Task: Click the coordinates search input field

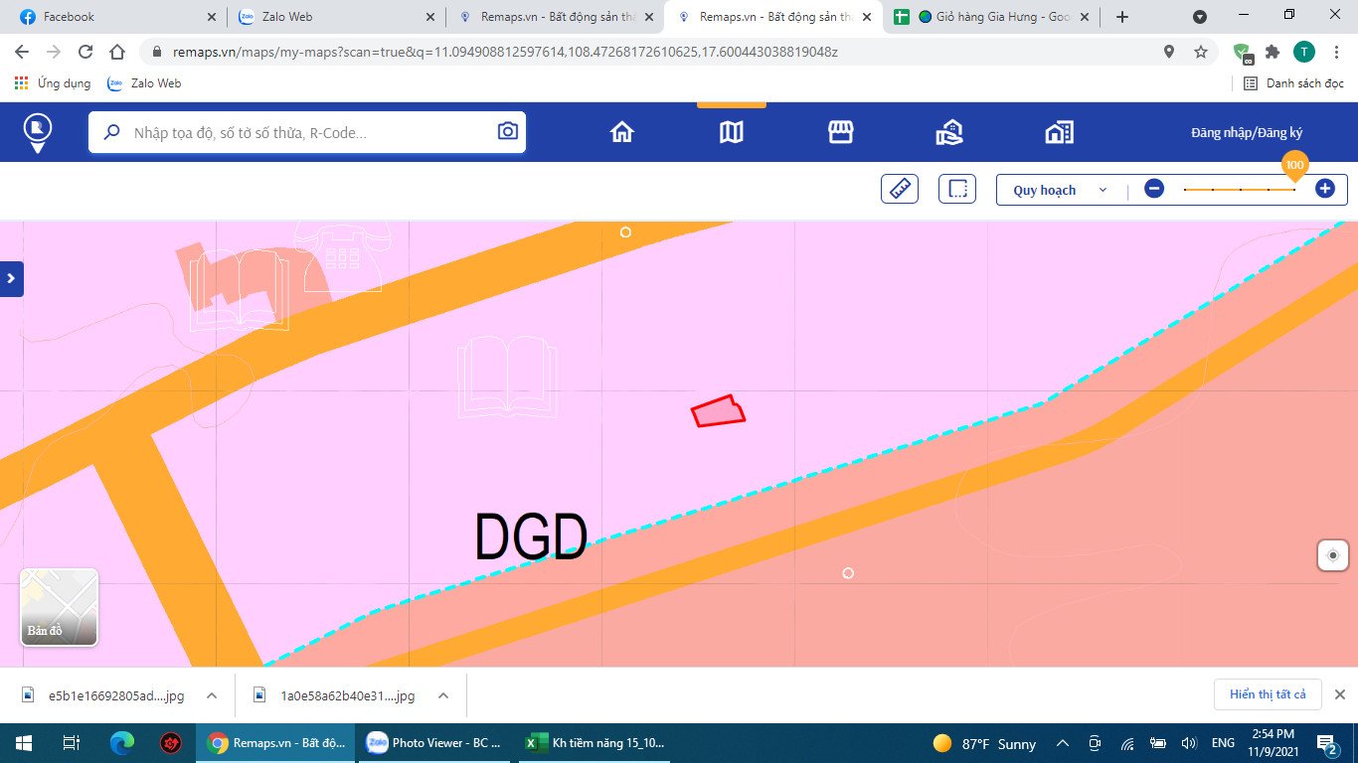Action: coord(308,132)
